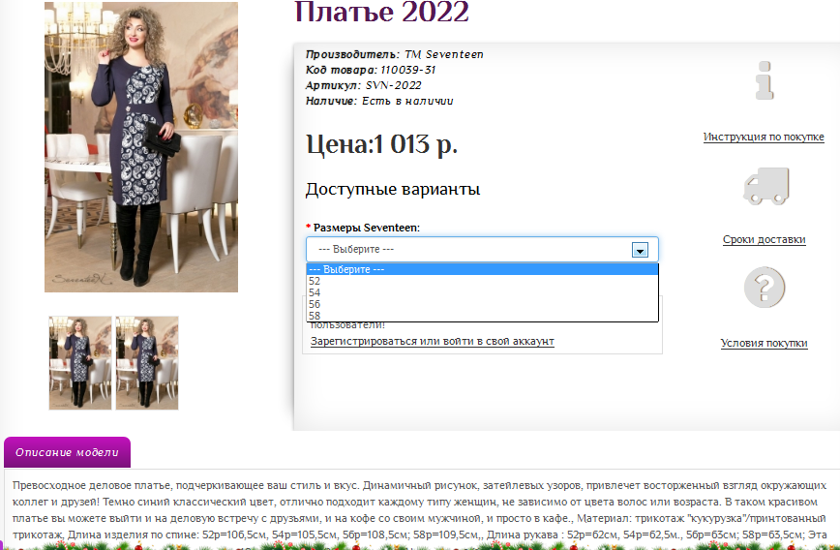The image size is (840, 550).
Task: Click the article value 'SVN-2022'
Action: click(393, 85)
